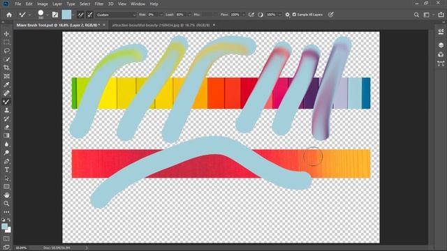Toggle the airbrush build-up option

(251, 15)
